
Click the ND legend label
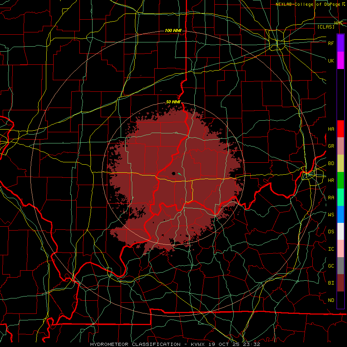[x=331, y=300]
